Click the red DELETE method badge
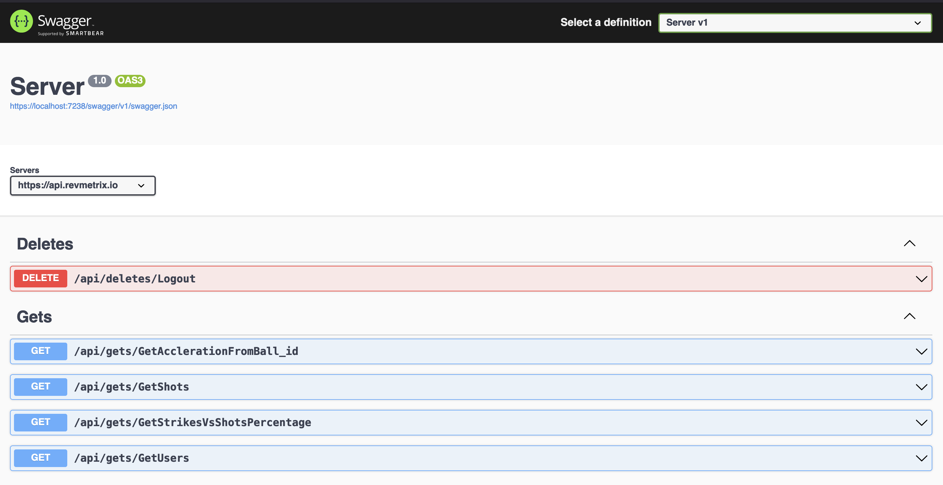 [x=41, y=278]
